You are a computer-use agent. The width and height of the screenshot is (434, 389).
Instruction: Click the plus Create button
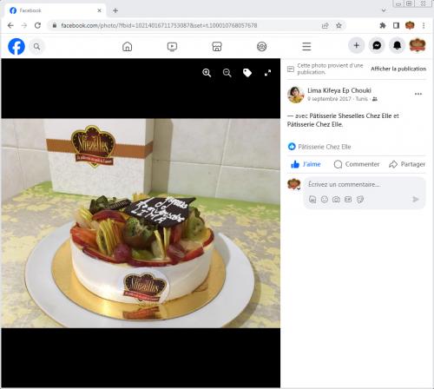(357, 45)
